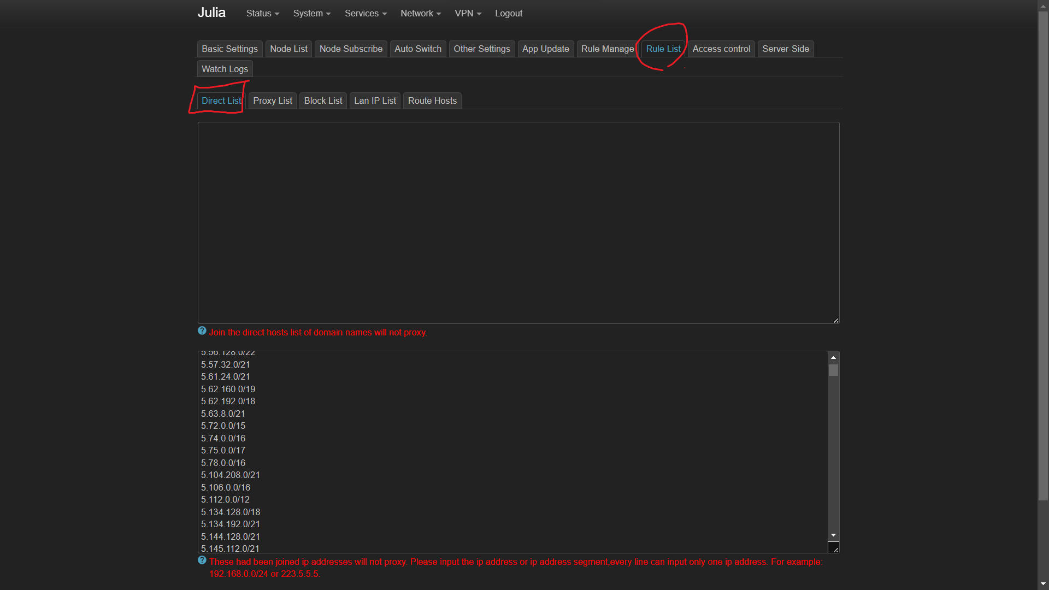Go to the Watch Logs tab
Viewport: 1049px width, 590px height.
pyautogui.click(x=225, y=69)
